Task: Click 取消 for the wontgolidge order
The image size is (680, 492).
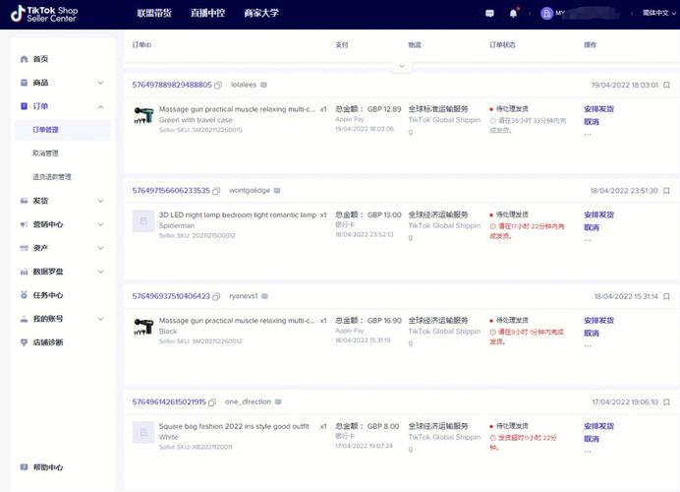Action: click(x=591, y=227)
